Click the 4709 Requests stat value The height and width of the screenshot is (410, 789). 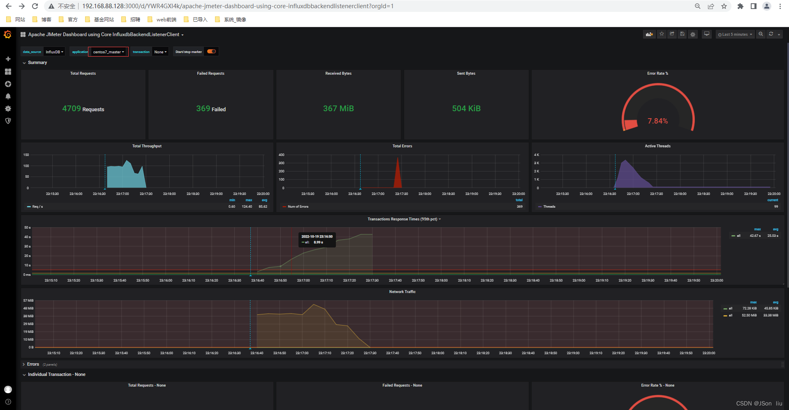(83, 109)
